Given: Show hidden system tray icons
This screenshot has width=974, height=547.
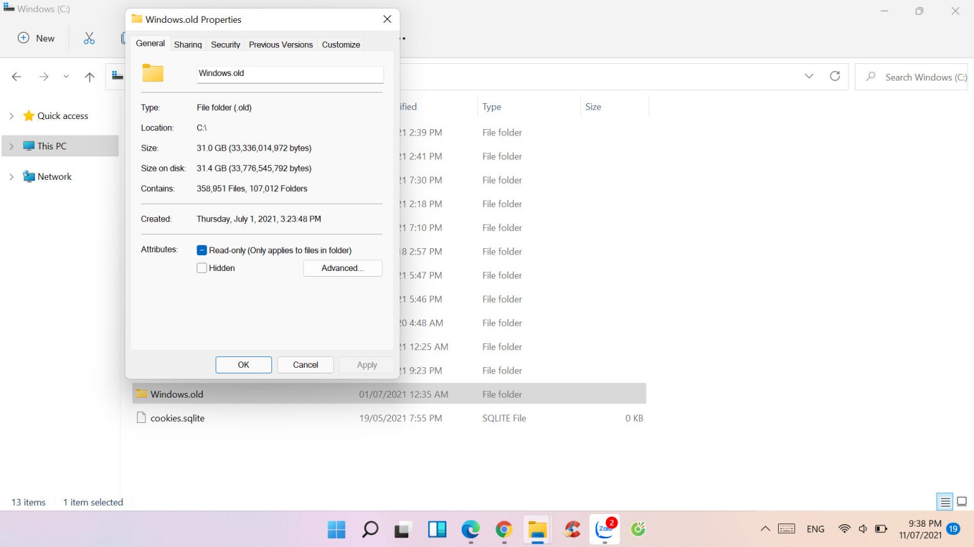Looking at the screenshot, I should [765, 529].
